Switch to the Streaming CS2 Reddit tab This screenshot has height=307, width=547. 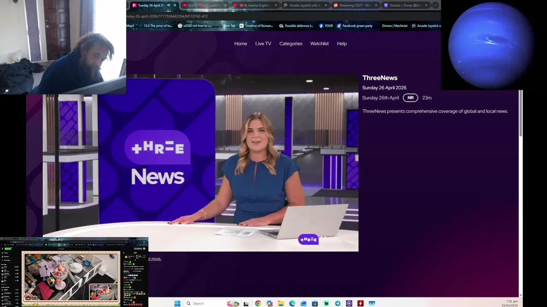click(356, 6)
